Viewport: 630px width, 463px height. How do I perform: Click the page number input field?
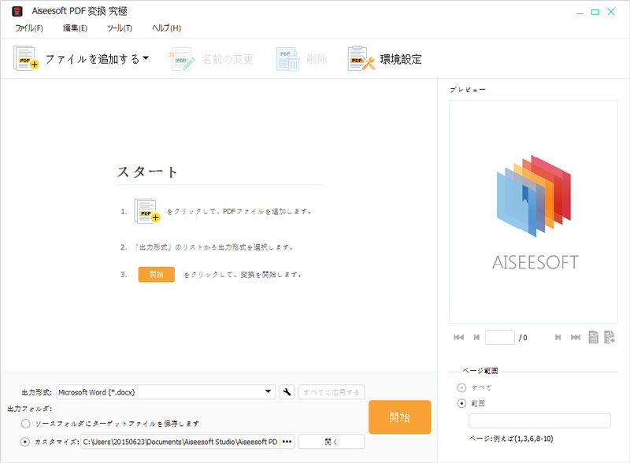point(499,337)
